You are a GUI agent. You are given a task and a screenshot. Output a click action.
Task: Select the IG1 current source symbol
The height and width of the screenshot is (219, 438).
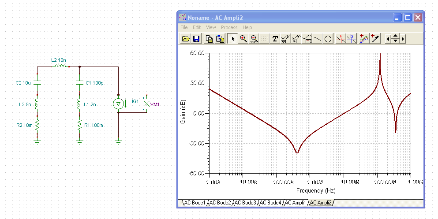coord(118,104)
